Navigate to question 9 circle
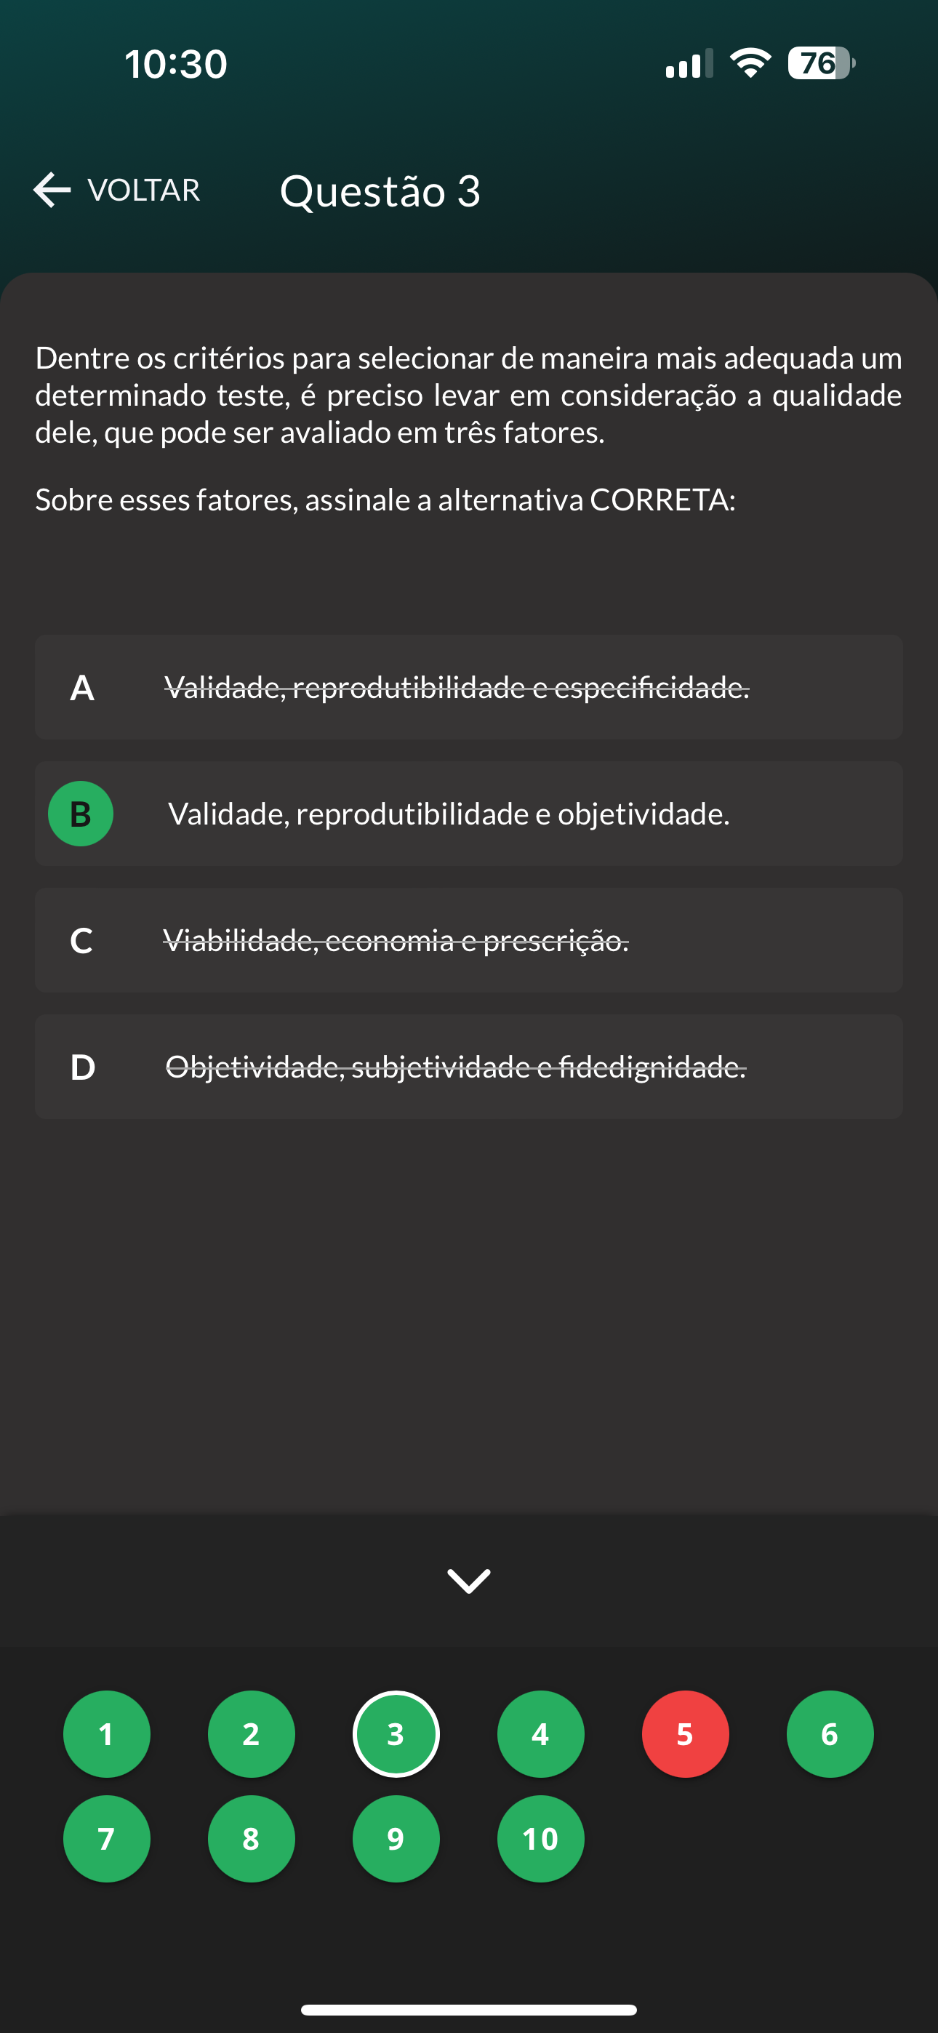 [396, 1839]
